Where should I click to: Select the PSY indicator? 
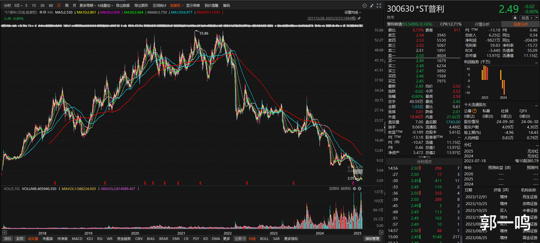(196, 239)
